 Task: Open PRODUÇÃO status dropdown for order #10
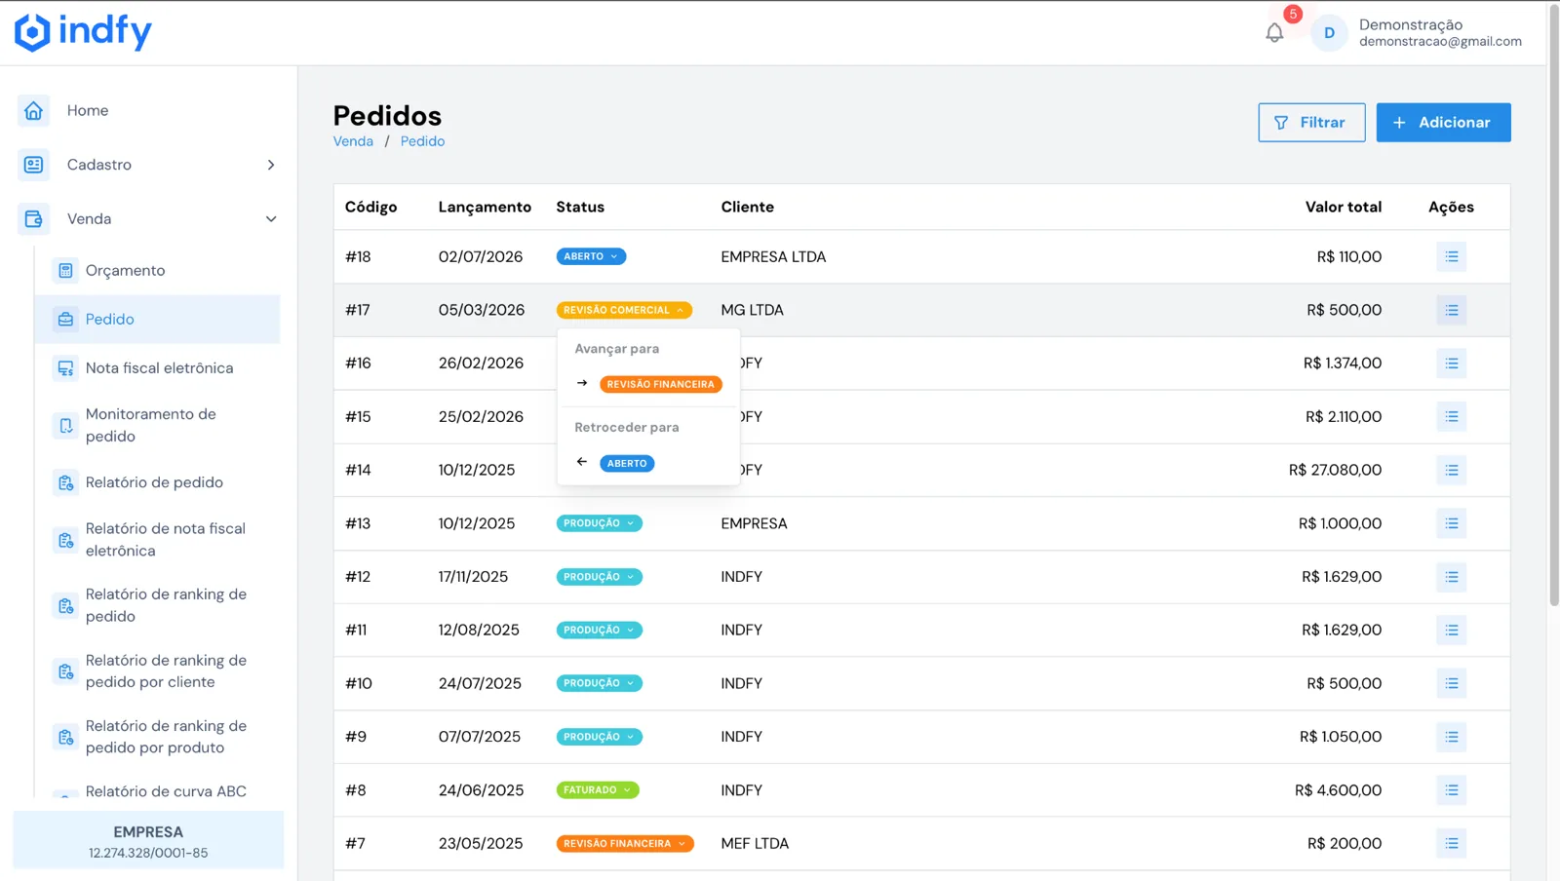[x=599, y=683]
